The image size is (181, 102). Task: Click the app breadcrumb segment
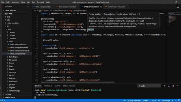click(40, 11)
